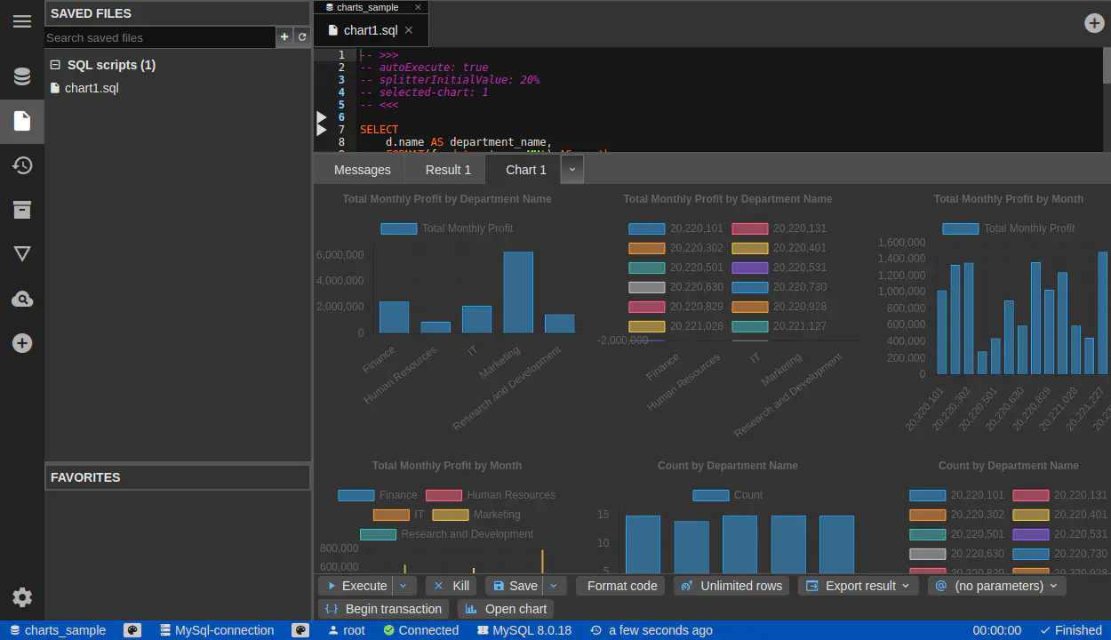Screen dimensions: 1111x640
Task: Open settings gear in sidebar
Action: [22, 597]
